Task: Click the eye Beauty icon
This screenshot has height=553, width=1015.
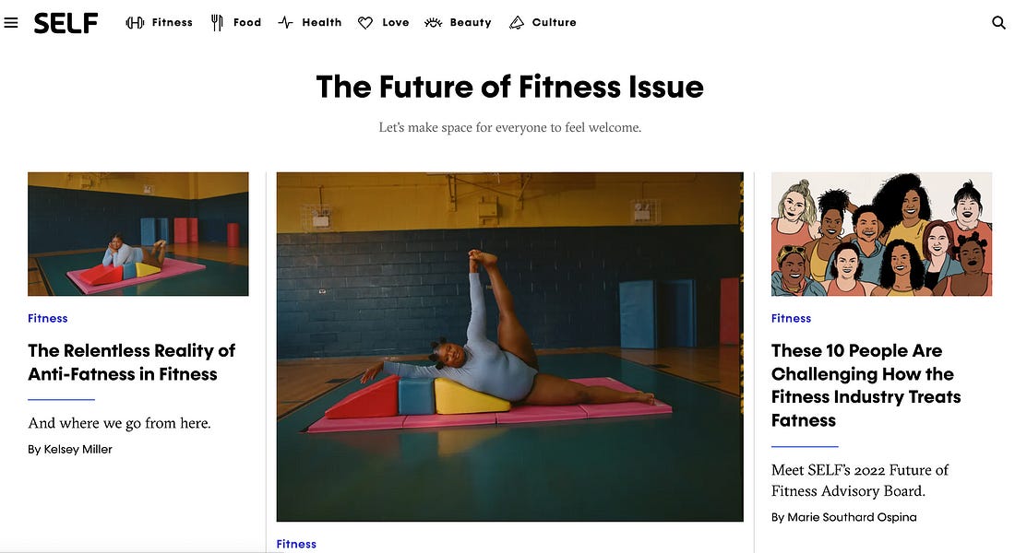Action: point(433,23)
